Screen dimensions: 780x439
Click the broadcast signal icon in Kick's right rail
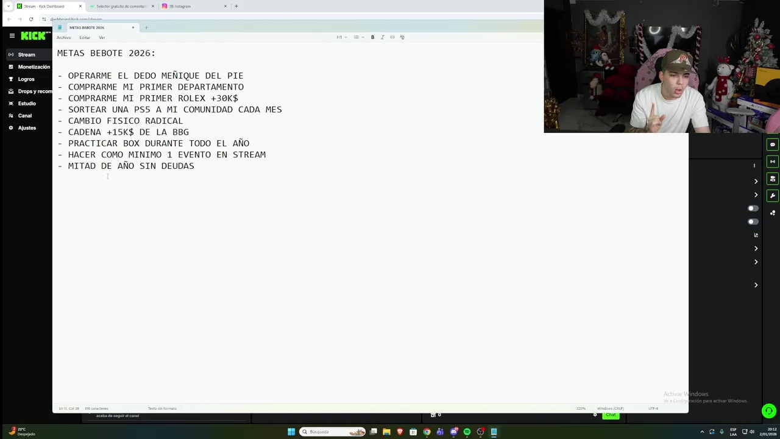pyautogui.click(x=773, y=162)
